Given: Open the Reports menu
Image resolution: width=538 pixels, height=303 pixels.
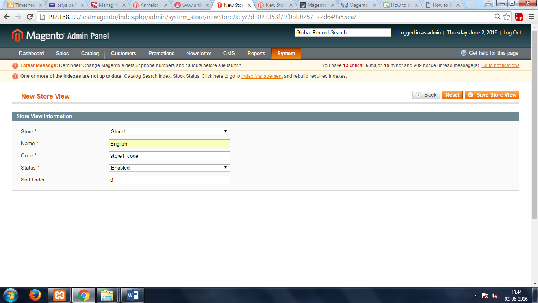Looking at the screenshot, I should coord(256,54).
